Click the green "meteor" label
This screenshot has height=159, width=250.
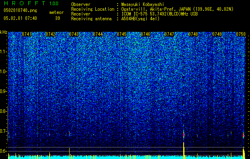tap(56, 12)
